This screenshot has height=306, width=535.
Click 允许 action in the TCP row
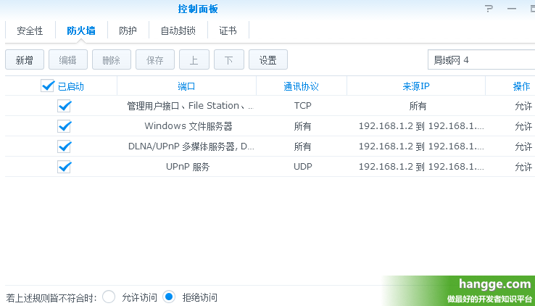coord(523,106)
